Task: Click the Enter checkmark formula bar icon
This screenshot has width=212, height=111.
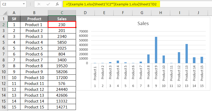Action: 48,4
